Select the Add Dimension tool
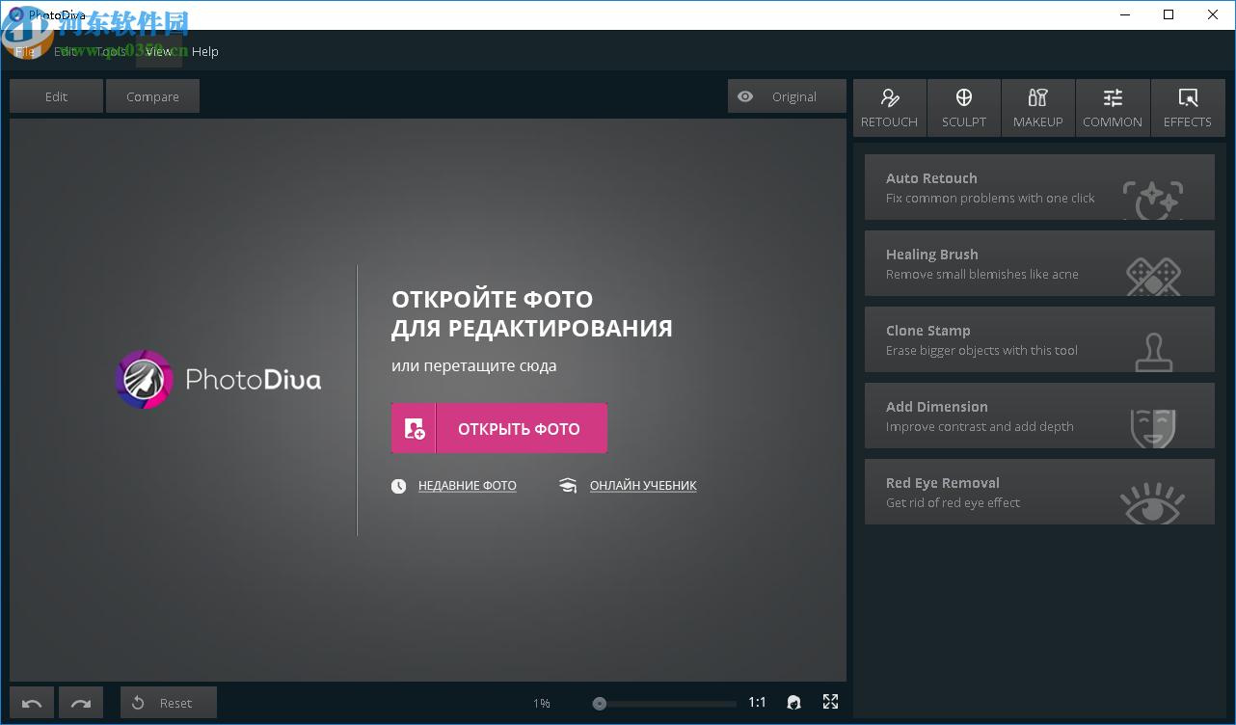Viewport: 1236px width, 725px height. point(1039,416)
